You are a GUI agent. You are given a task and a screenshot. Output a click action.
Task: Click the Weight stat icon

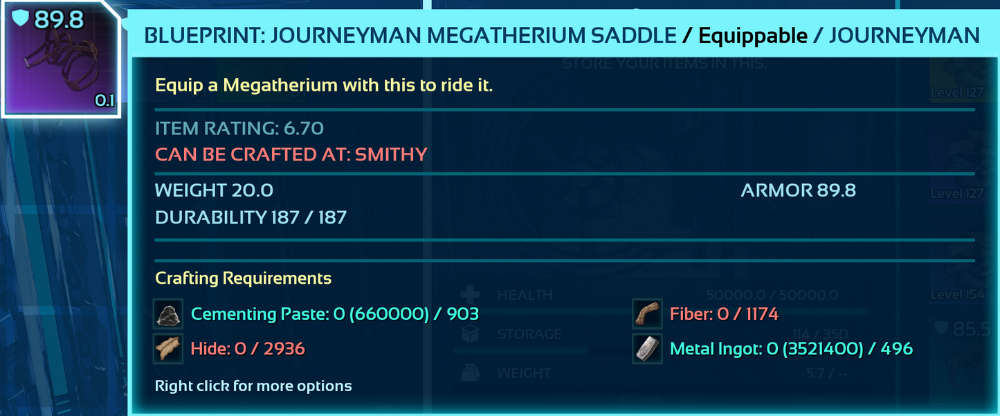coord(470,374)
